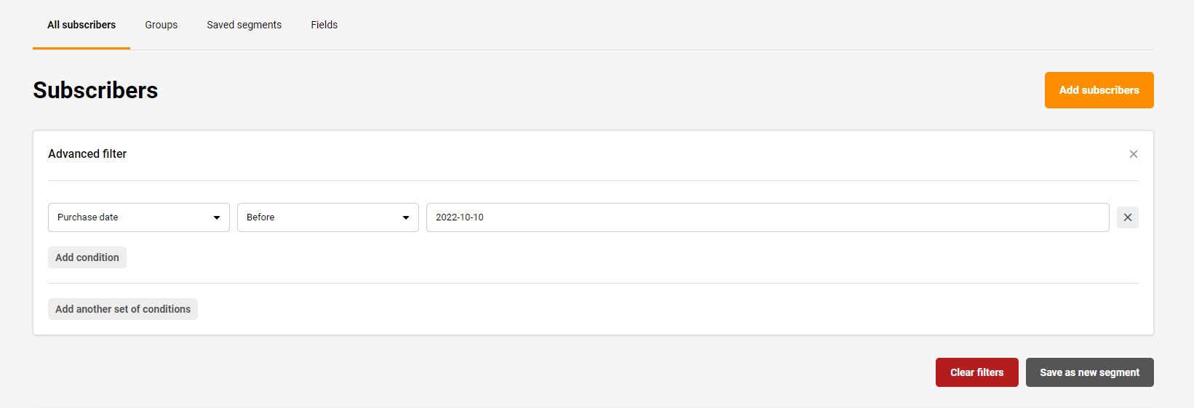Go to the Saved segments tab

244,25
